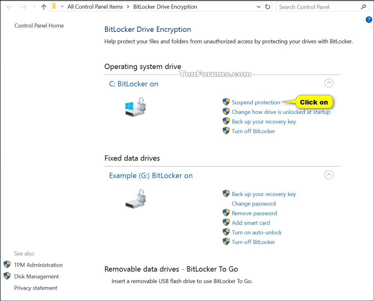
Task: Click the Insert a removable USB flash drive text
Action: [182, 281]
